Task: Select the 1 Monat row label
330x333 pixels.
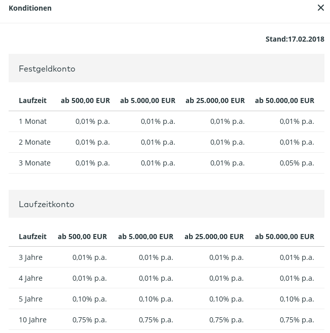Action: tap(32, 121)
